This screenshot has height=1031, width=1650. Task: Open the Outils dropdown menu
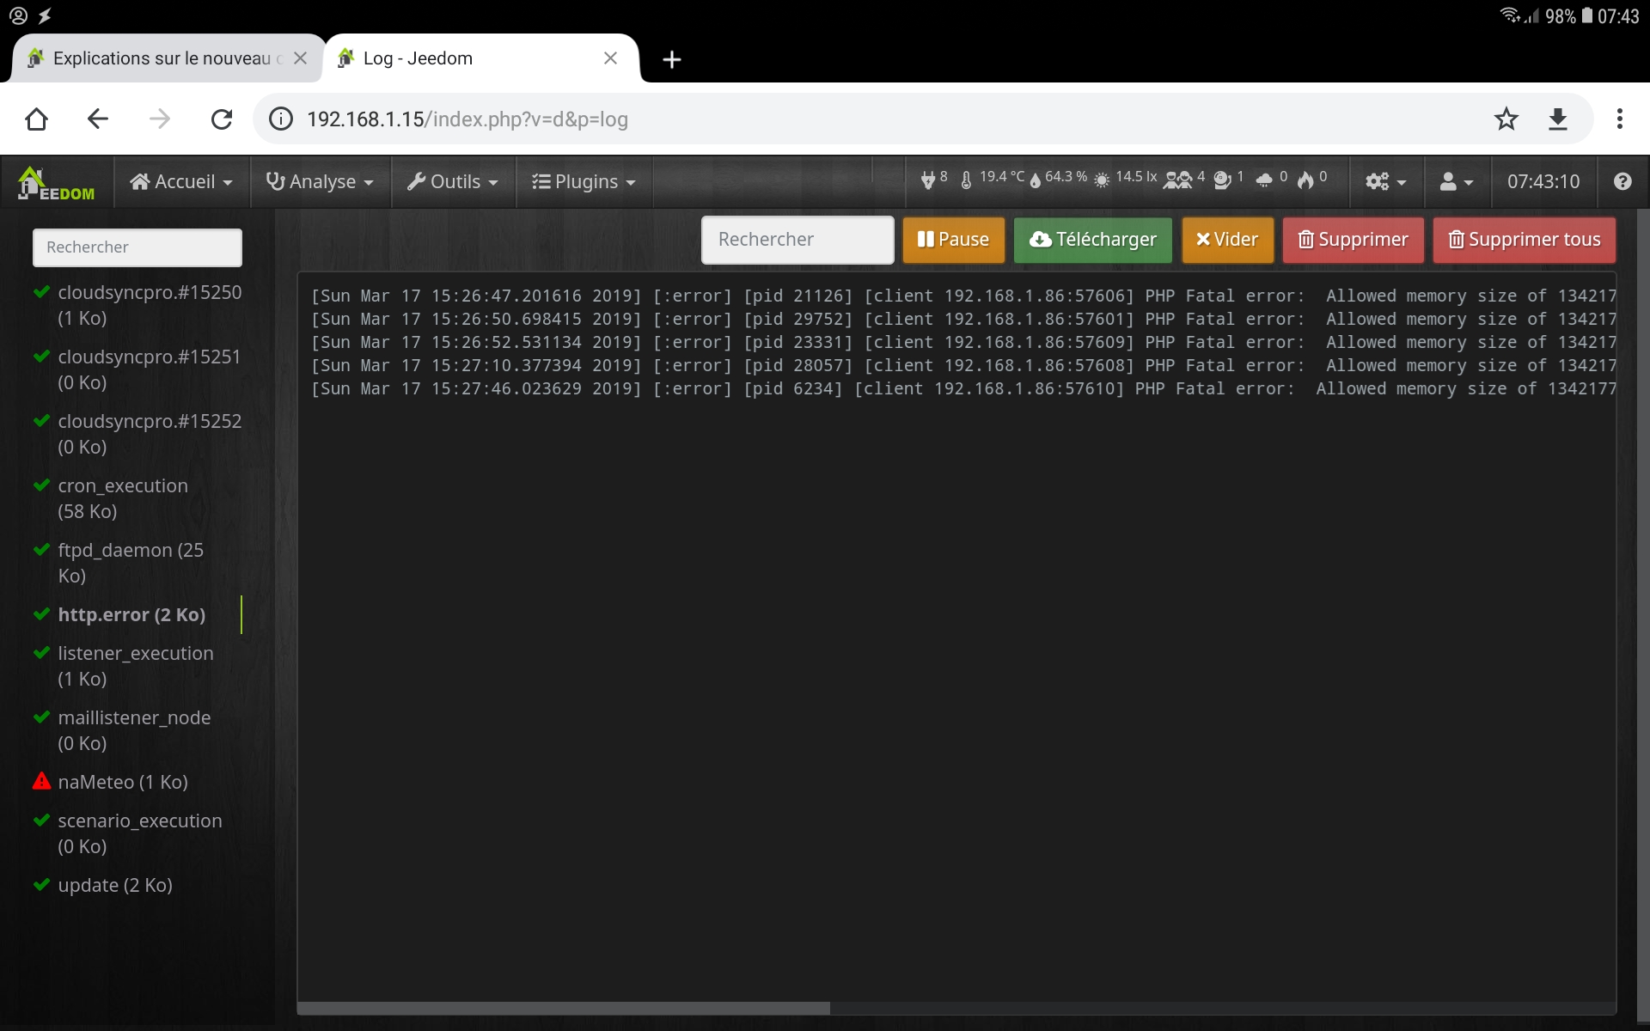point(453,182)
